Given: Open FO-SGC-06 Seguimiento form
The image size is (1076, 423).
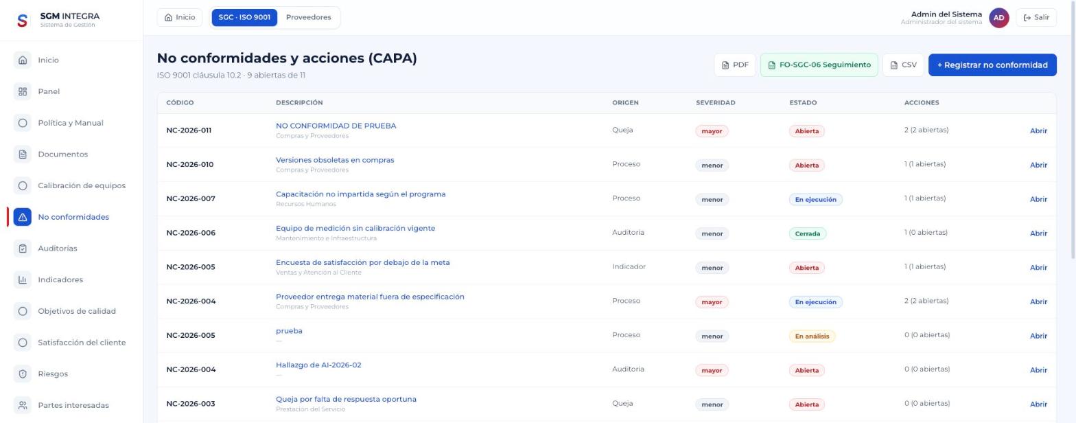Looking at the screenshot, I should (x=819, y=65).
